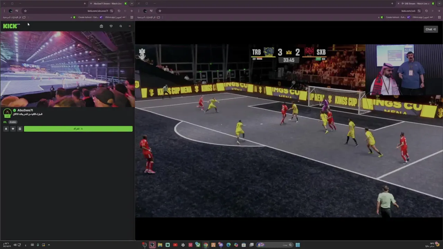Click the green subscribe button
Viewport: 443px width, 249px height.
click(x=78, y=129)
